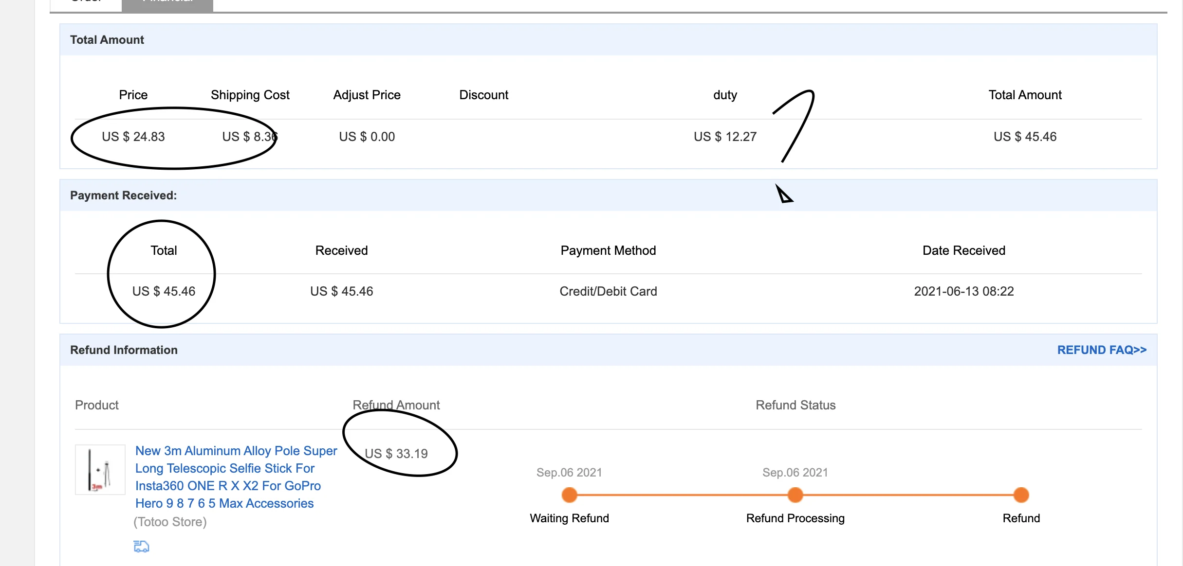This screenshot has height=566, width=1183.
Task: Open the selfie stick product thumbnail
Action: [x=100, y=470]
